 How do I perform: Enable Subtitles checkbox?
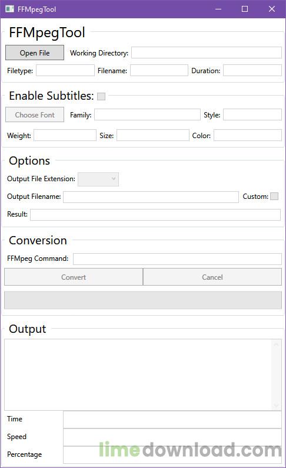101,96
